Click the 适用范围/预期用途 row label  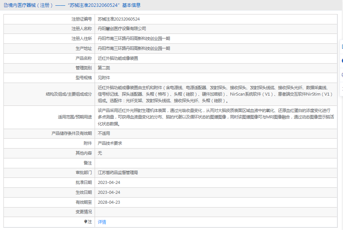(x=75, y=117)
